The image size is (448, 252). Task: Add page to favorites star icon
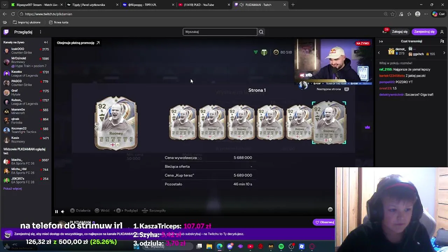392,14
